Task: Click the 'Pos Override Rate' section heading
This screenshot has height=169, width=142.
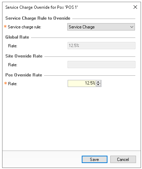Action: pyautogui.click(x=24, y=75)
